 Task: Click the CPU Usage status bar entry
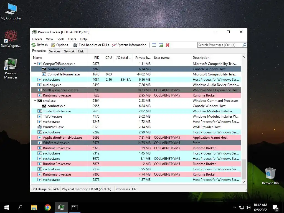(45, 189)
